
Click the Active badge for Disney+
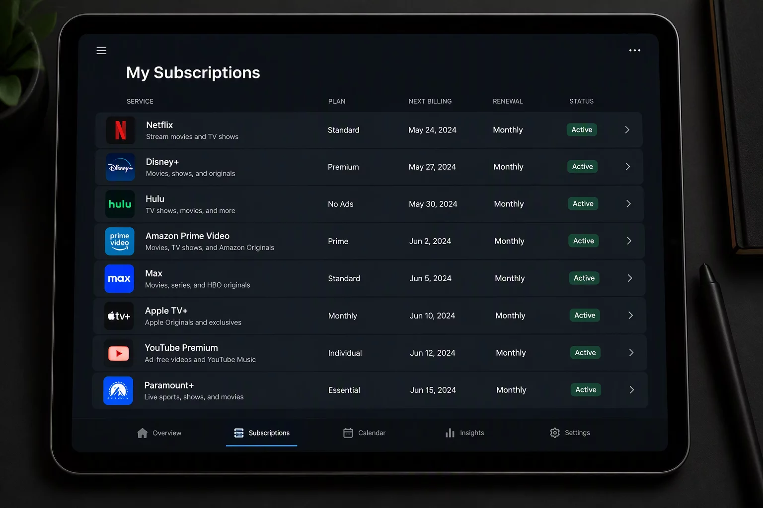(x=582, y=167)
